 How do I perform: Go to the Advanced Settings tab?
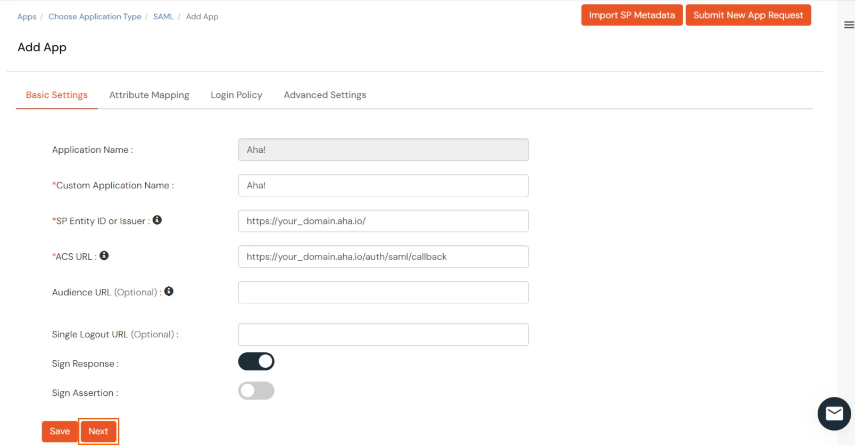point(325,95)
